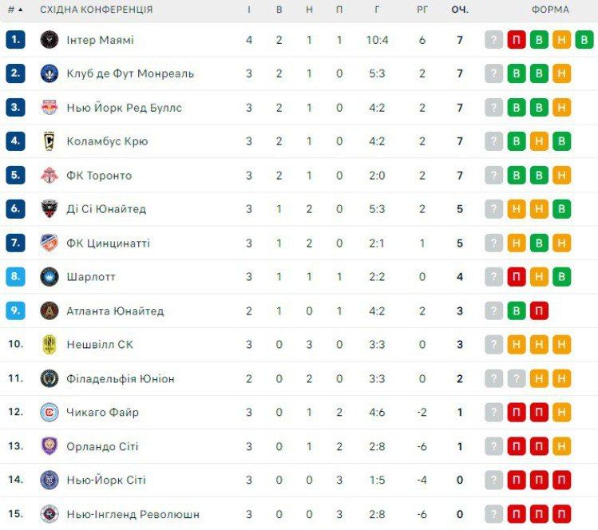Click the ФОРМА column header

tap(550, 10)
